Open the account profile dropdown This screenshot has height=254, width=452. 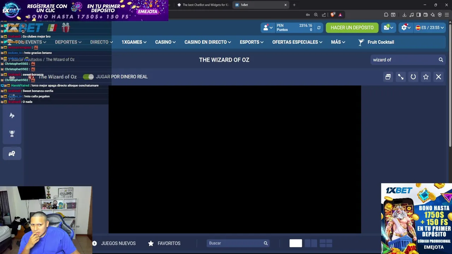point(268,28)
